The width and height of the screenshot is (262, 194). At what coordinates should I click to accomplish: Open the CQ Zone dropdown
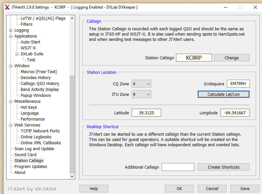tap(142, 84)
